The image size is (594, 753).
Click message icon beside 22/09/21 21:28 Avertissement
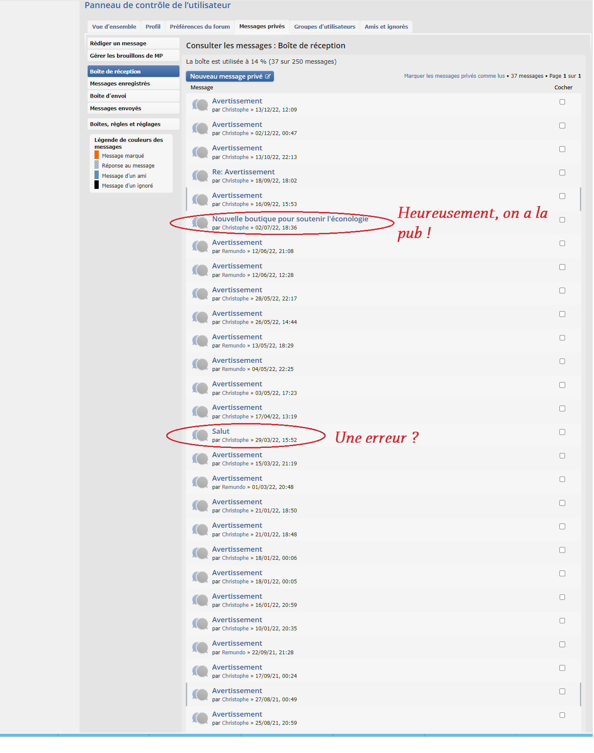[200, 647]
